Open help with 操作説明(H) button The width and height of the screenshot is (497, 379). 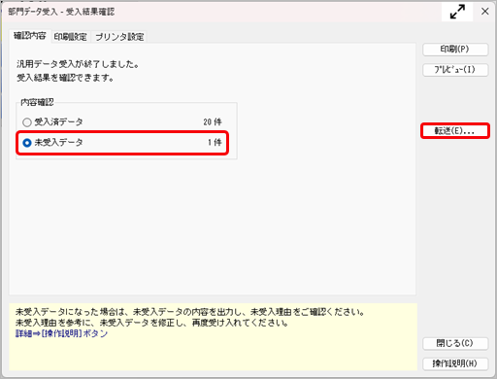tap(455, 363)
